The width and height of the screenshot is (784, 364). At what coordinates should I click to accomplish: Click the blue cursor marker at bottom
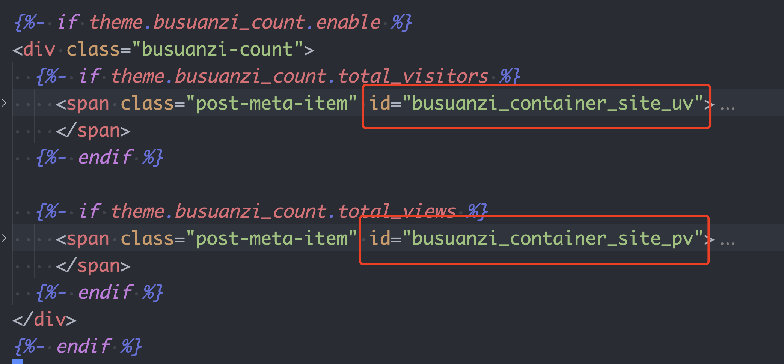click(x=17, y=362)
